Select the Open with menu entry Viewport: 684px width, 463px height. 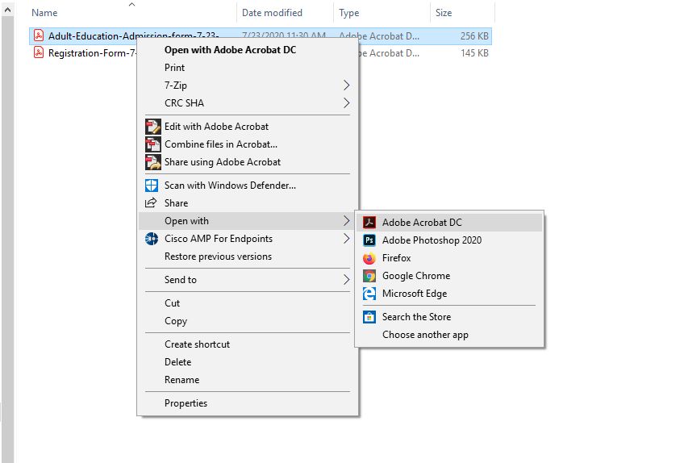pyautogui.click(x=248, y=221)
